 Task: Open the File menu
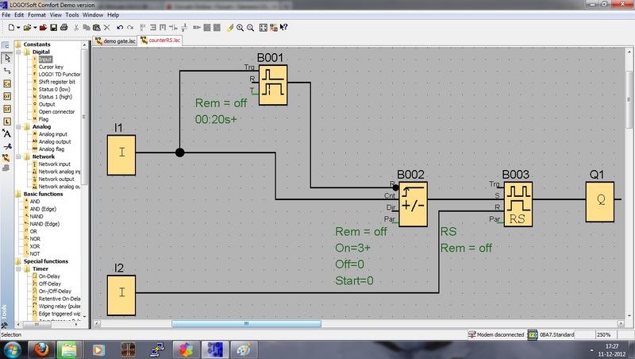point(6,14)
